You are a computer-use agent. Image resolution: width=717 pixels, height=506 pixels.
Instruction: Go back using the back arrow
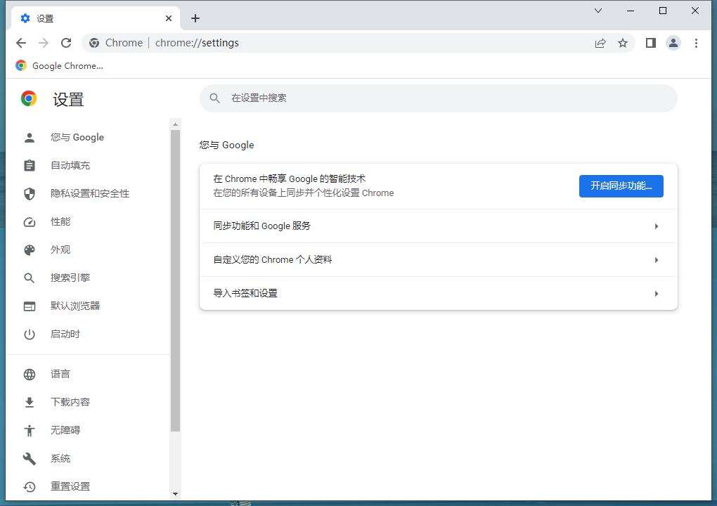click(x=21, y=43)
